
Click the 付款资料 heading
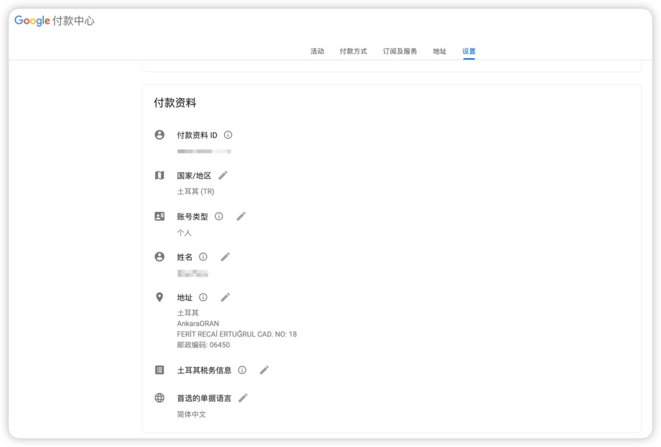[x=175, y=103]
